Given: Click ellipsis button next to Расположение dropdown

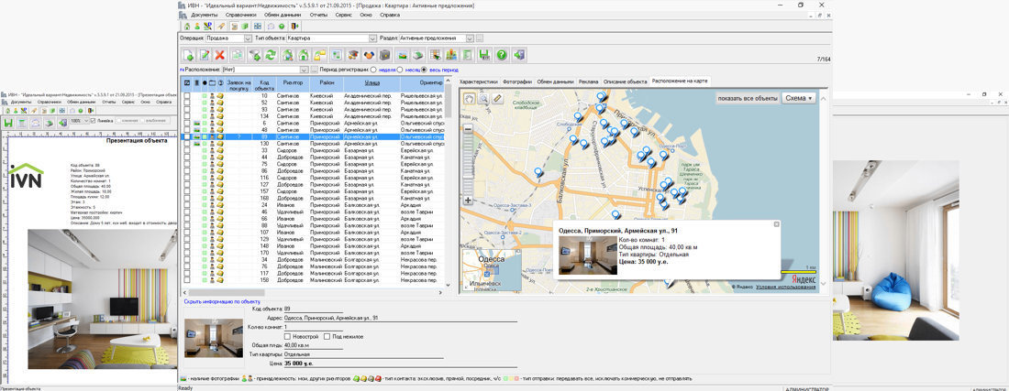Looking at the screenshot, I should pyautogui.click(x=314, y=70).
